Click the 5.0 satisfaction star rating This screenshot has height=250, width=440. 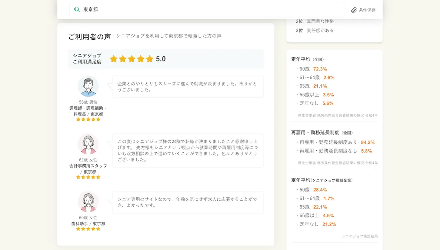(x=131, y=59)
